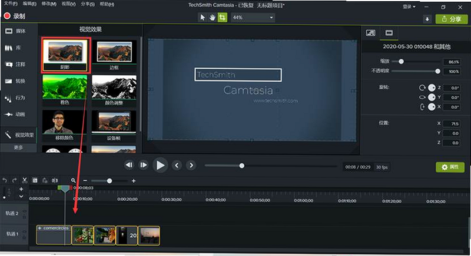Click the position Y value field
471x256 pixels.
coord(452,133)
